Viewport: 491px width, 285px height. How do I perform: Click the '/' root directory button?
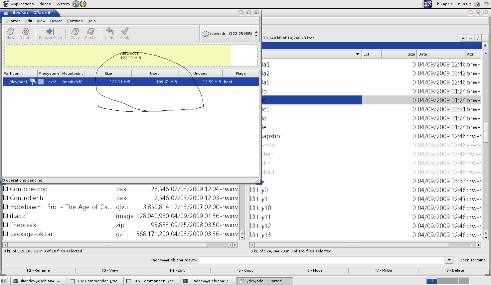[478, 38]
